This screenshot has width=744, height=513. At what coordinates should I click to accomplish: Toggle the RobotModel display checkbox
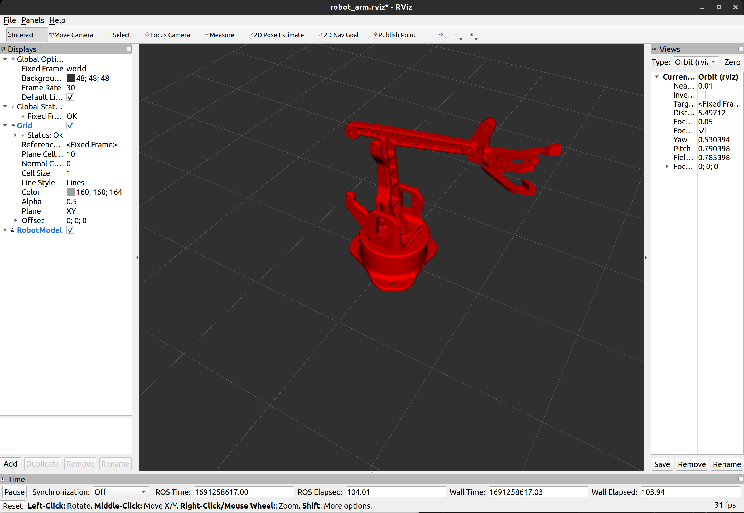click(70, 230)
